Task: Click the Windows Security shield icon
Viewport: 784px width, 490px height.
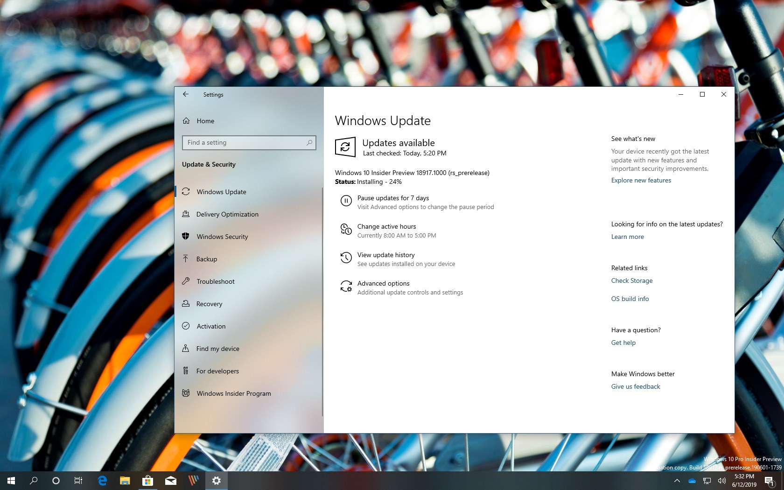Action: pyautogui.click(x=186, y=236)
